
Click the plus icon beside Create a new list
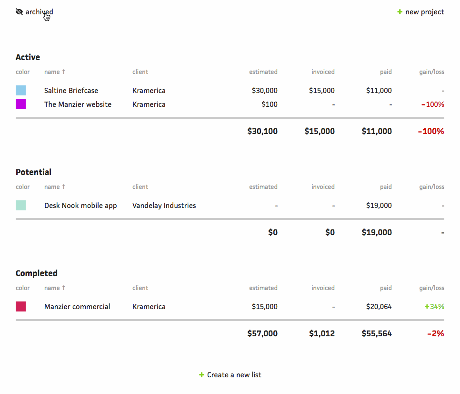point(201,375)
